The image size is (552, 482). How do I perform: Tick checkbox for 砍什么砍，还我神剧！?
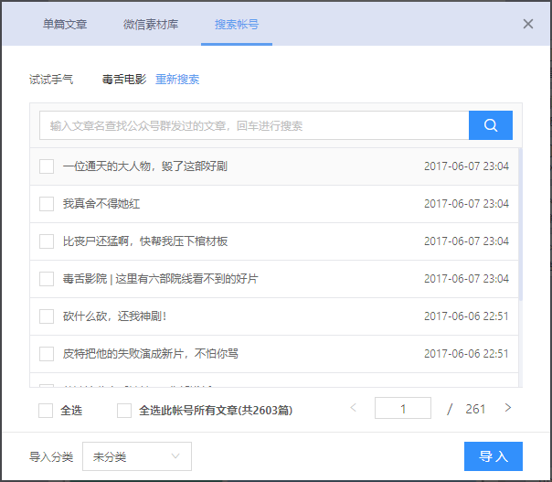tap(47, 316)
